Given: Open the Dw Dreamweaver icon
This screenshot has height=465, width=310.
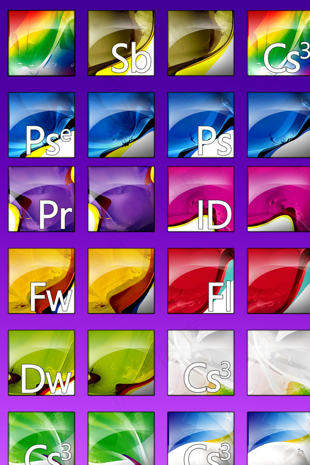Looking at the screenshot, I should point(42,363).
